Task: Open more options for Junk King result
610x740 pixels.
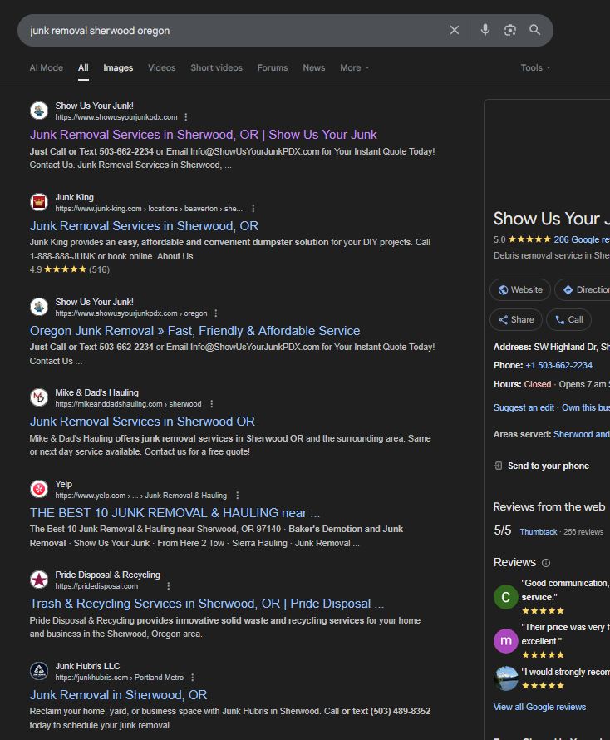Action: (253, 209)
